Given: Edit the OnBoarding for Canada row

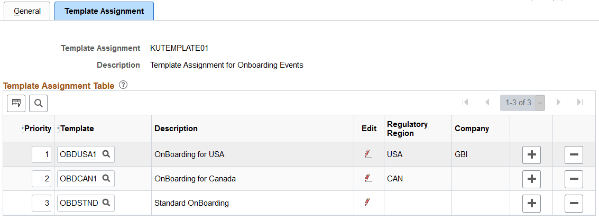Looking at the screenshot, I should pos(368,178).
